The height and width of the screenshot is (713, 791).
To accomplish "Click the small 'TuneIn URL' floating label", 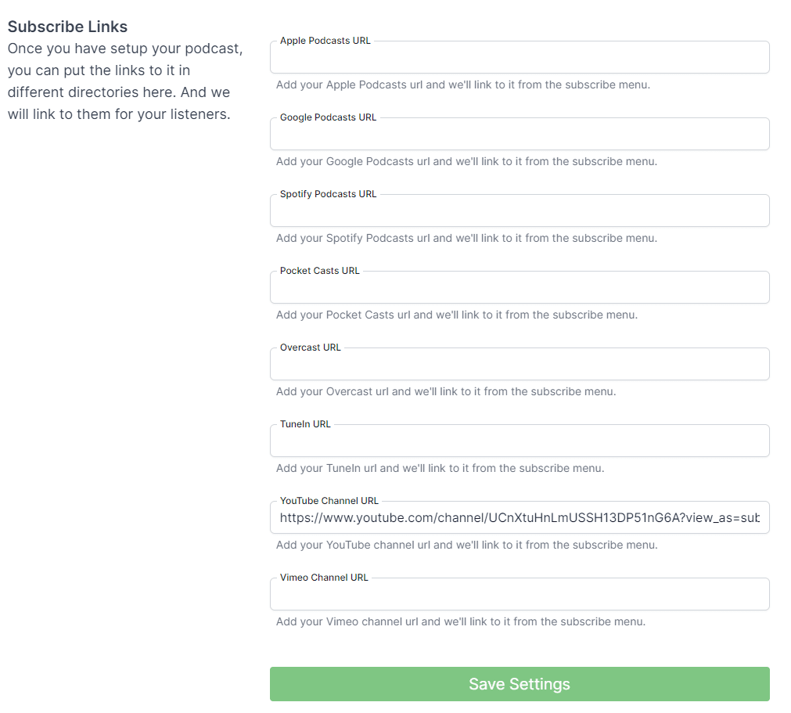I will pyautogui.click(x=305, y=424).
